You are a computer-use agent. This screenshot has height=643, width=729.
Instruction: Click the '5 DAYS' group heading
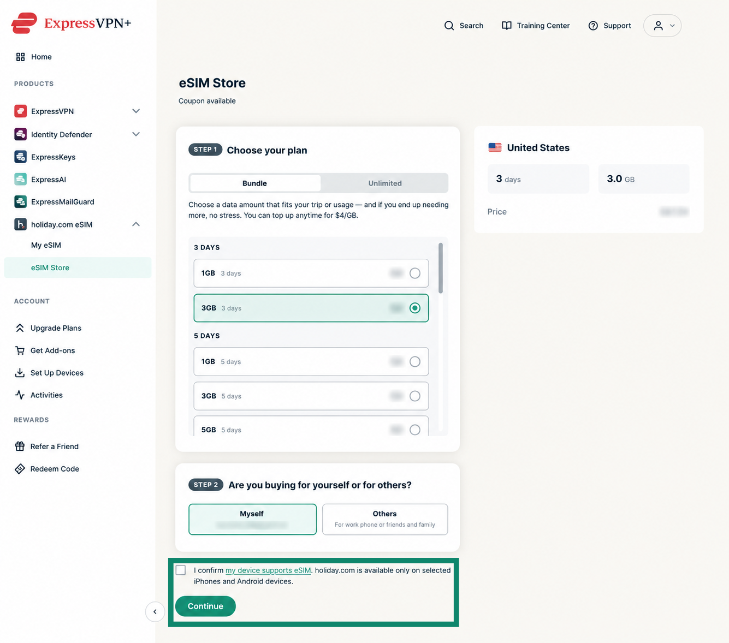pyautogui.click(x=207, y=336)
